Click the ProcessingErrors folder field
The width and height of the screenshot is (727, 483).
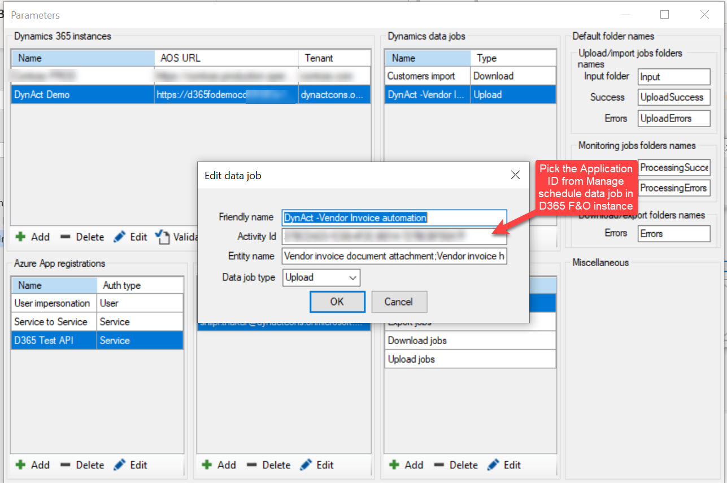674,188
